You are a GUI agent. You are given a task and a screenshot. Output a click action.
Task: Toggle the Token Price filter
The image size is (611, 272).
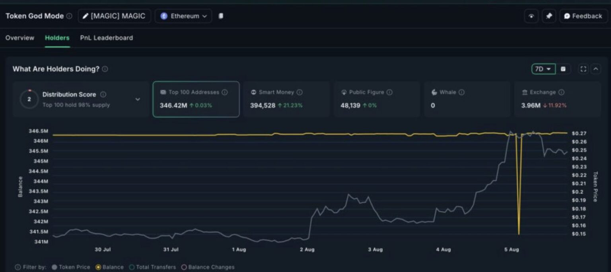(x=71, y=267)
